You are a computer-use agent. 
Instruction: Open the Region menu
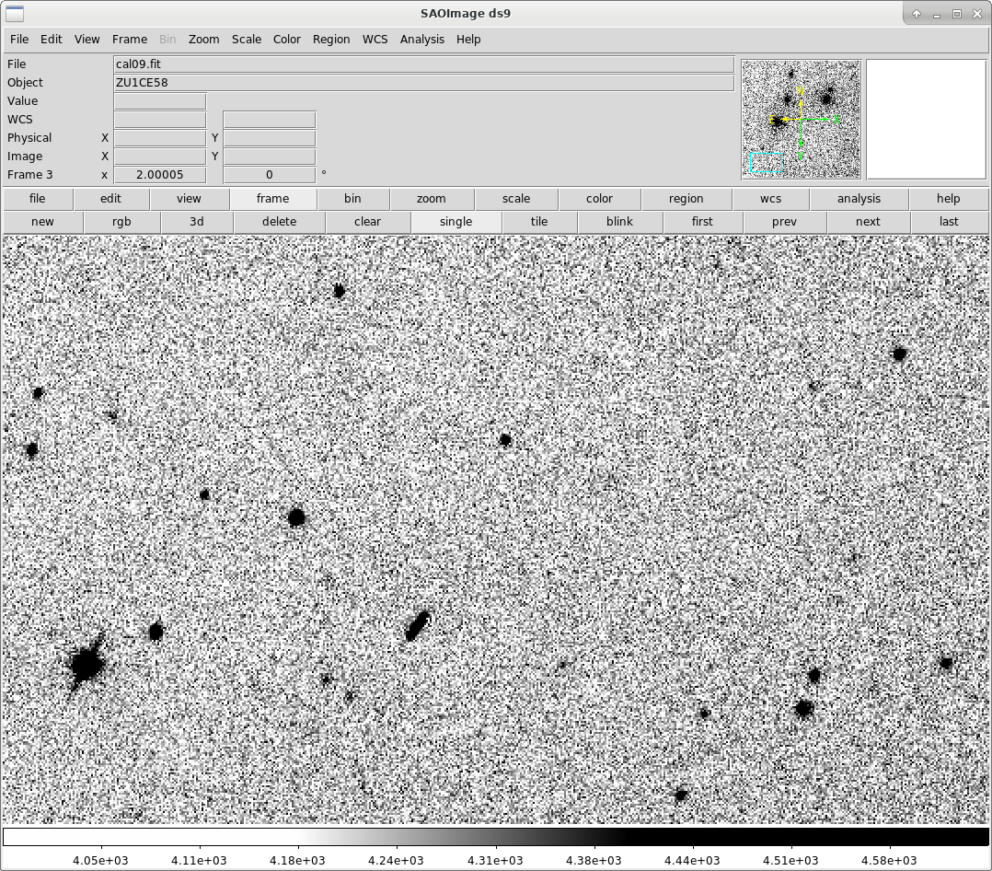[x=331, y=40]
